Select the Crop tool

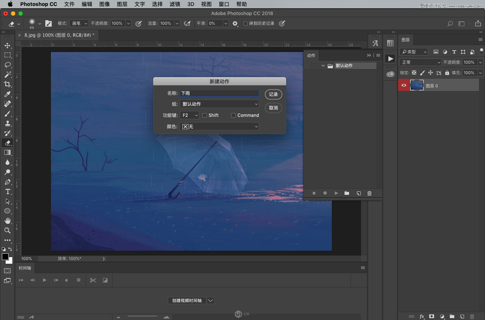coord(8,85)
